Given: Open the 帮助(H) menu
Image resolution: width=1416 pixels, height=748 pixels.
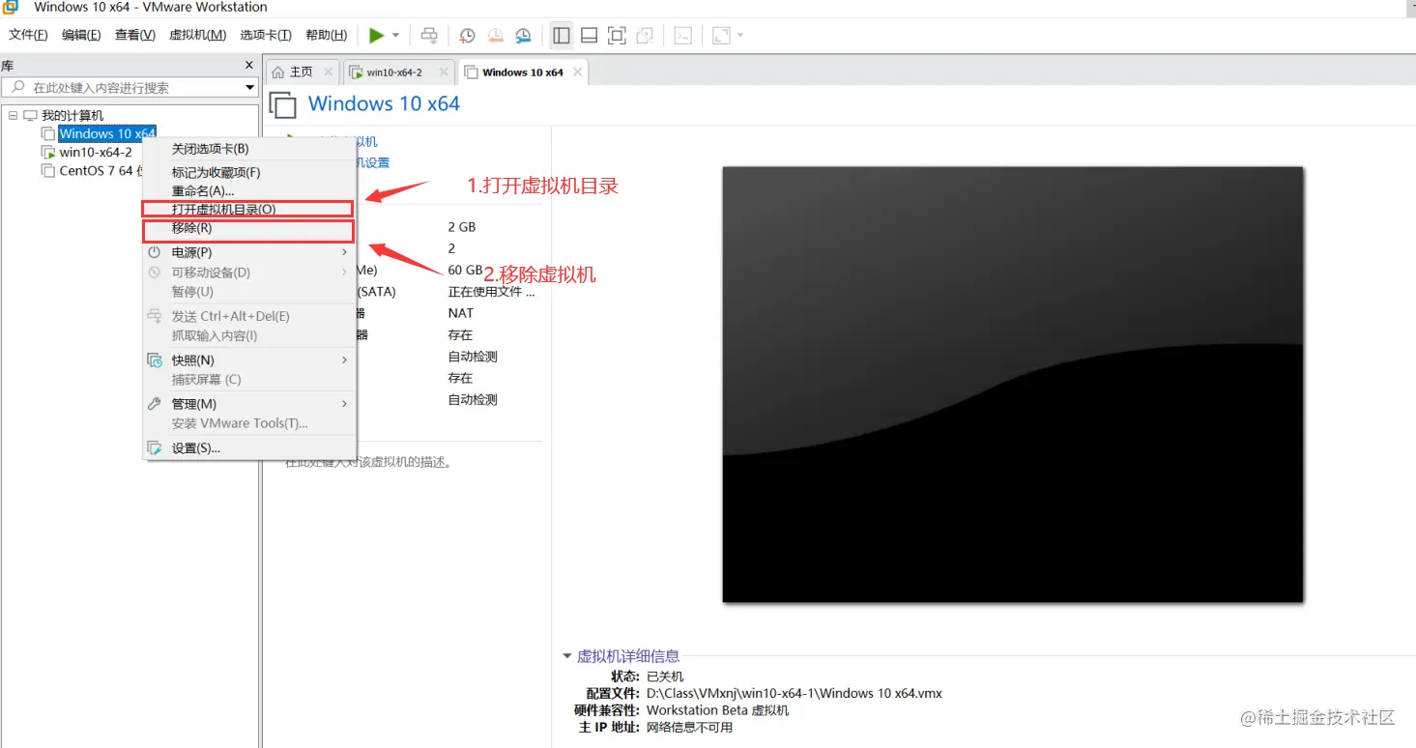Looking at the screenshot, I should click(326, 35).
